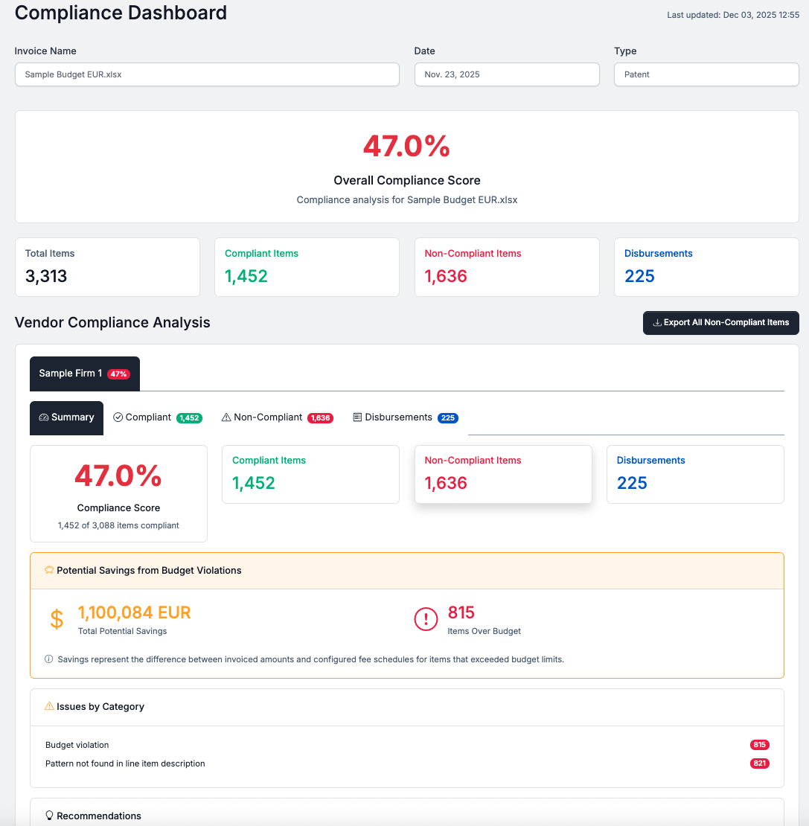
Task: Click the crown icon in Potential Savings header
Action: pyautogui.click(x=48, y=569)
